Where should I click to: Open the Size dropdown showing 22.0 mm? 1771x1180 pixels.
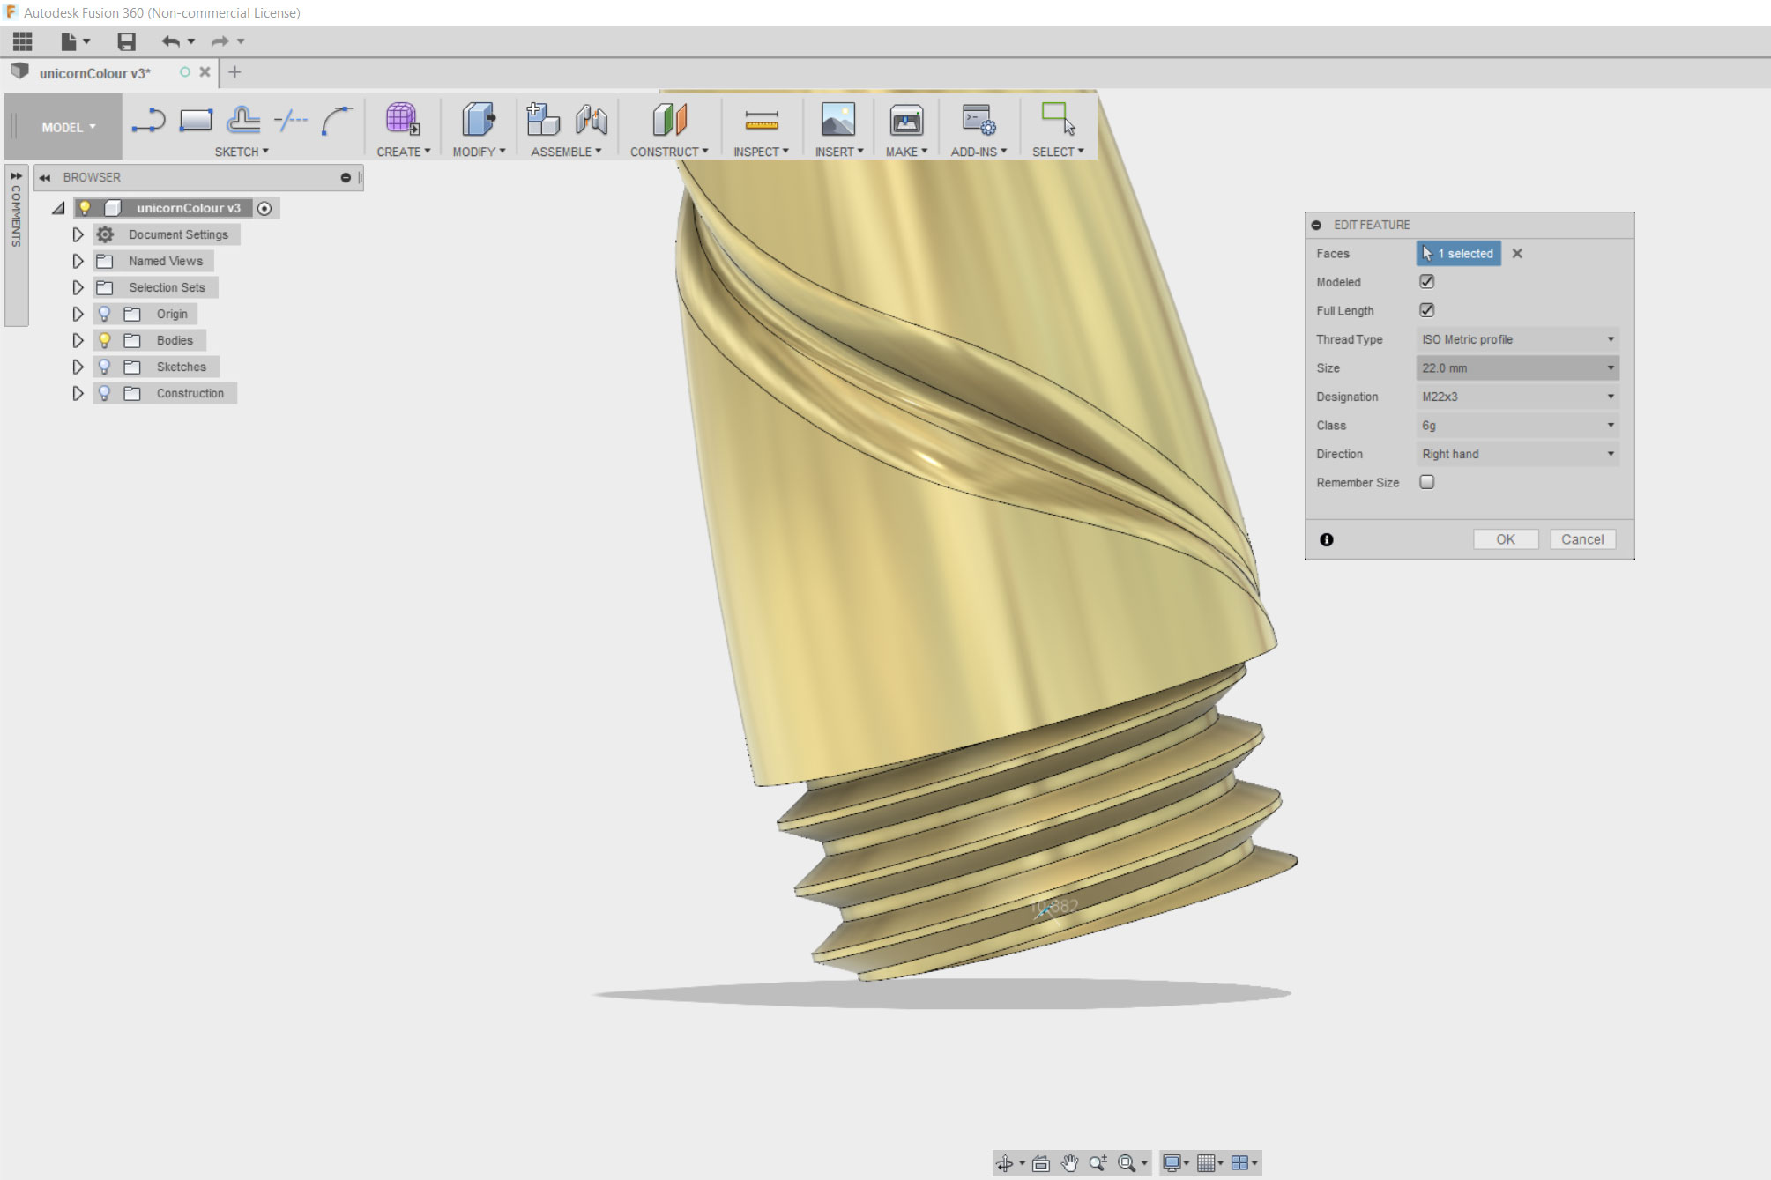pos(1517,368)
